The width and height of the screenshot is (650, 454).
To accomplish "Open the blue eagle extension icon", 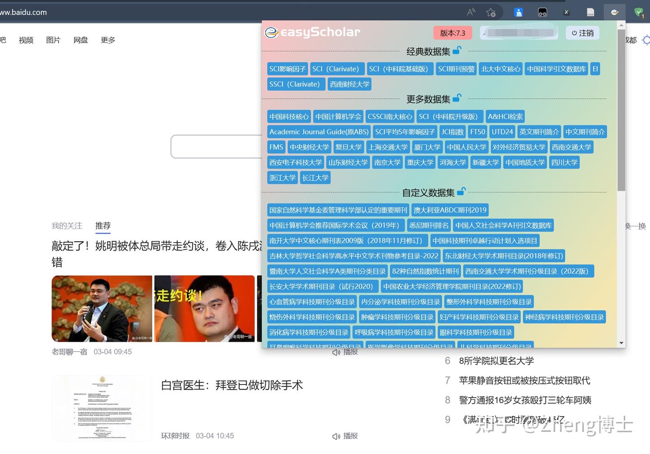I will point(518,12).
